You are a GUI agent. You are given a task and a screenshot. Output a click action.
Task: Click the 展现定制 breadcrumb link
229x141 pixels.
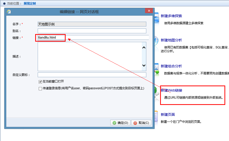[x=30, y=4]
